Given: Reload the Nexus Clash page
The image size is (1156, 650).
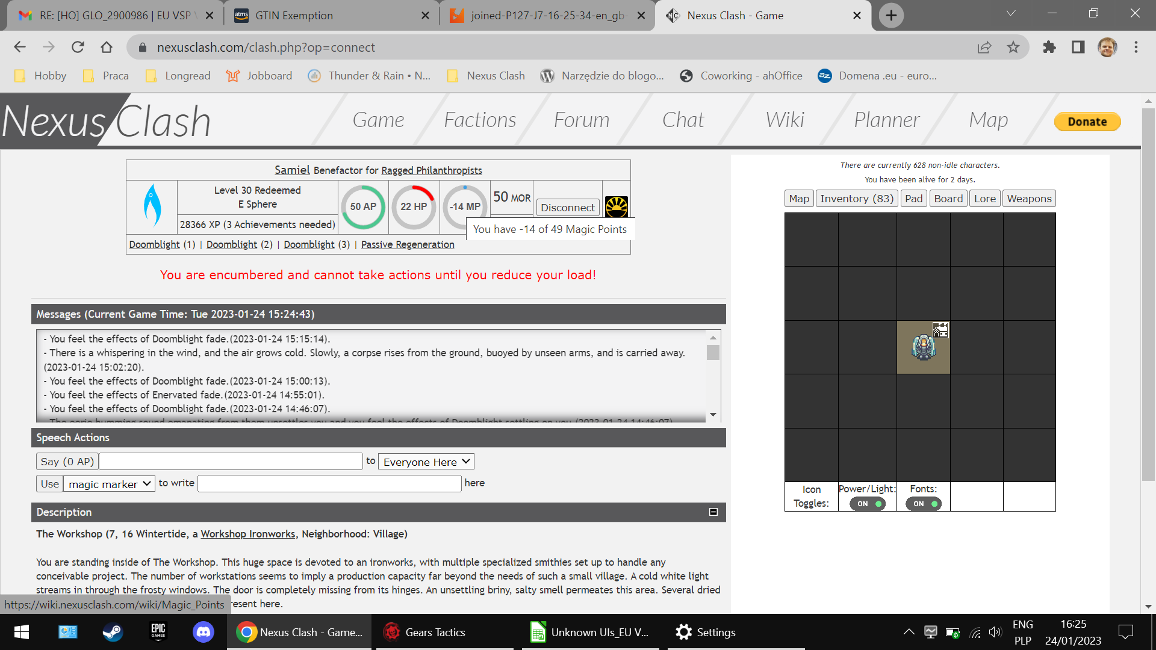Looking at the screenshot, I should point(78,47).
